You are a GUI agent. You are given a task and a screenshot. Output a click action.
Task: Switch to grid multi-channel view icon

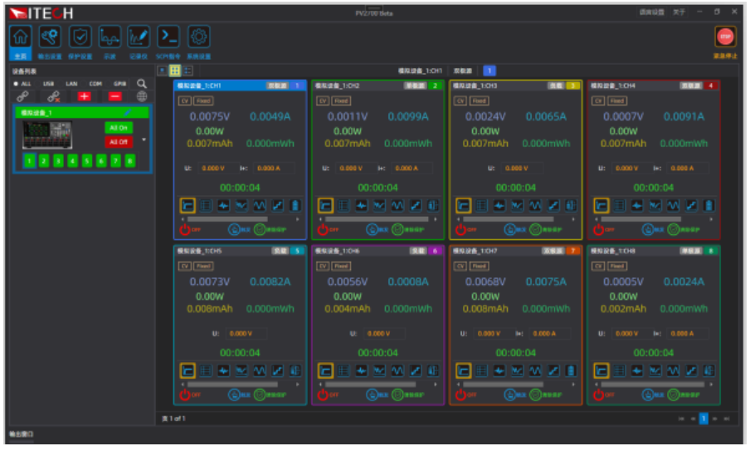point(175,71)
